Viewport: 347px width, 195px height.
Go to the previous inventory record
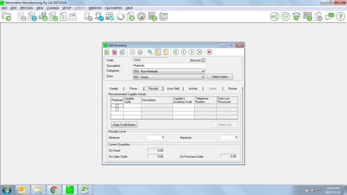[x=183, y=52]
